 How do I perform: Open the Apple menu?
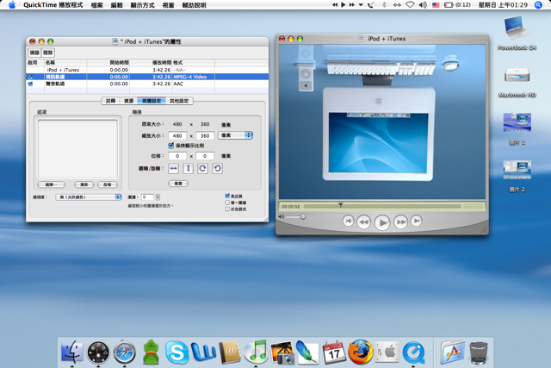click(12, 5)
